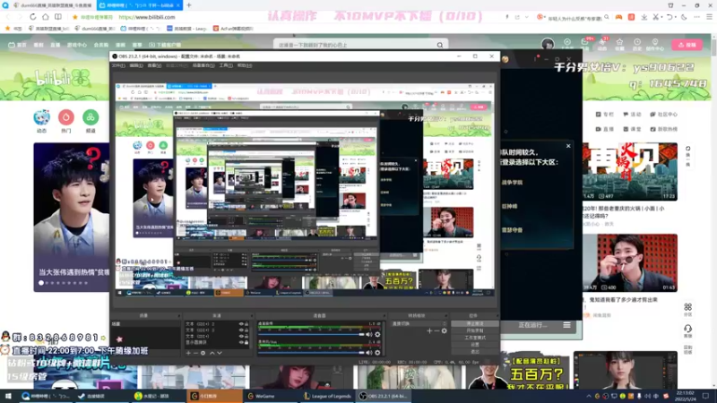717x403 pixels.
Task: Open 麦克风/Aux mixer settings gear
Action: pos(377,352)
